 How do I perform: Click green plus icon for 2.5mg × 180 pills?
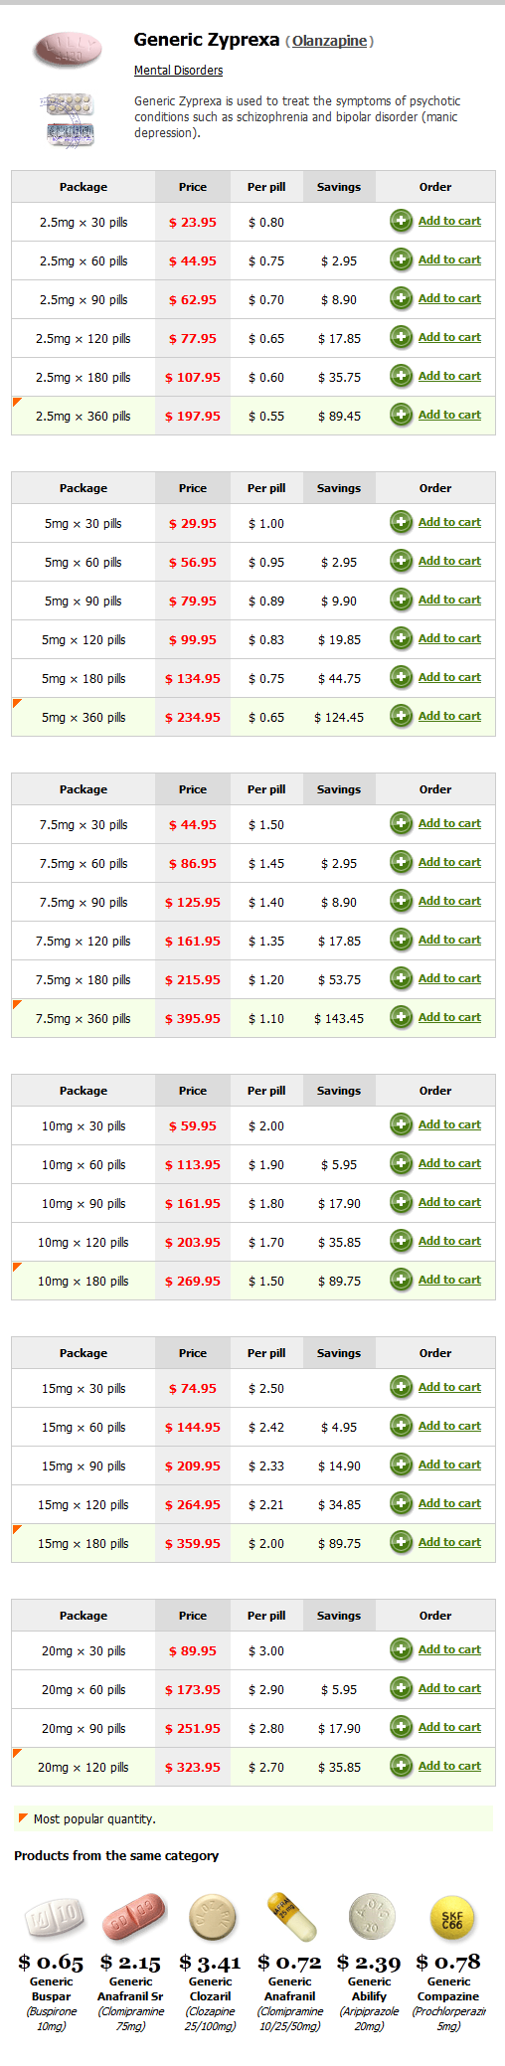click(x=401, y=376)
